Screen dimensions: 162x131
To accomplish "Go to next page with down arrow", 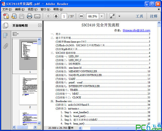I will 56,16.
